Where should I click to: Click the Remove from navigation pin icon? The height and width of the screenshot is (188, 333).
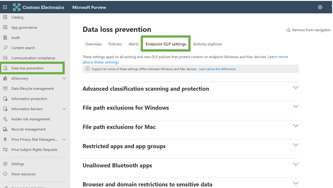288,30
